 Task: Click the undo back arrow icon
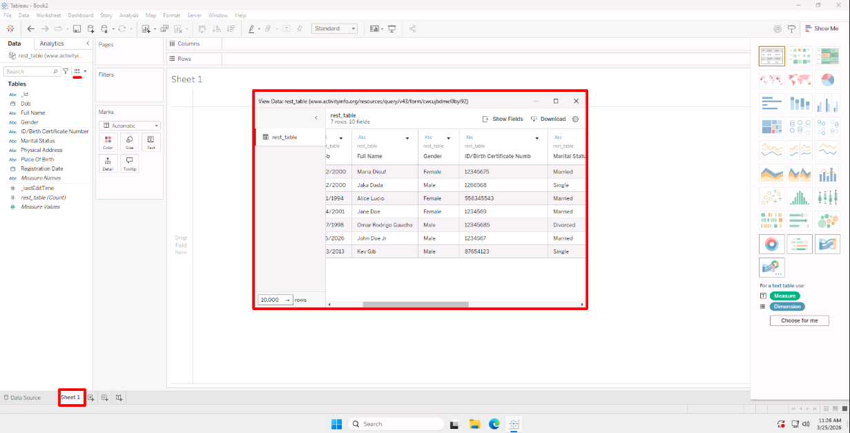click(x=30, y=29)
